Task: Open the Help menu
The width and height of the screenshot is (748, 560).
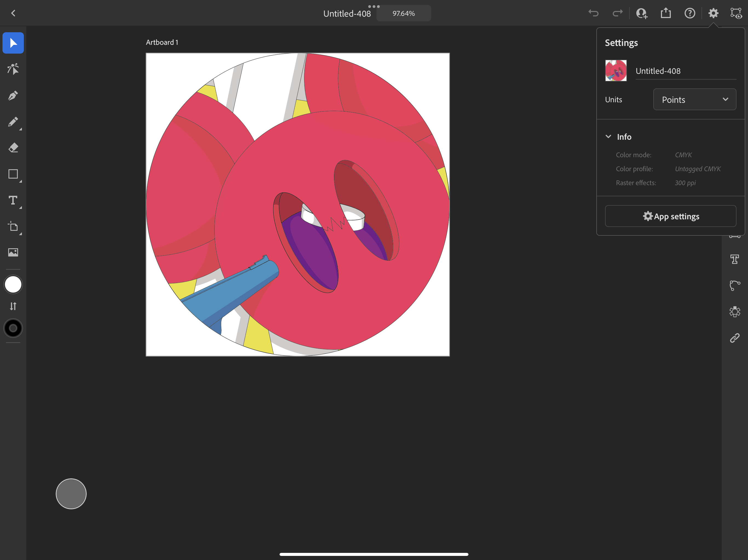Action: pyautogui.click(x=690, y=13)
